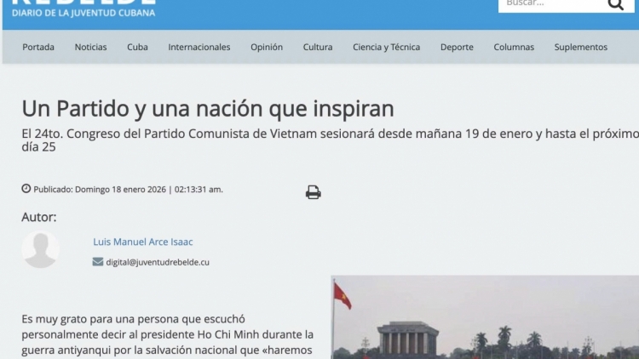Open the Opinión section
639x359 pixels.
[x=267, y=48]
